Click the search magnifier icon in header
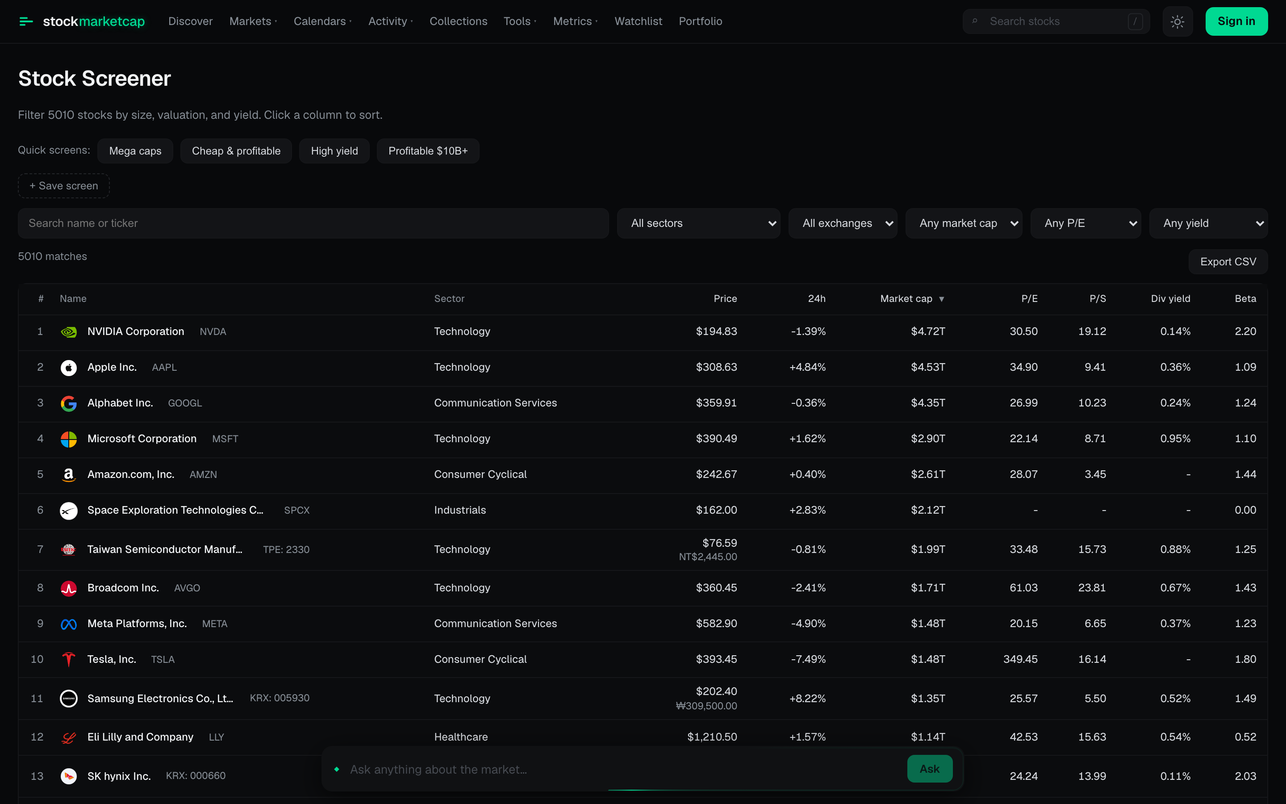Viewport: 1286px width, 804px height. click(x=975, y=21)
